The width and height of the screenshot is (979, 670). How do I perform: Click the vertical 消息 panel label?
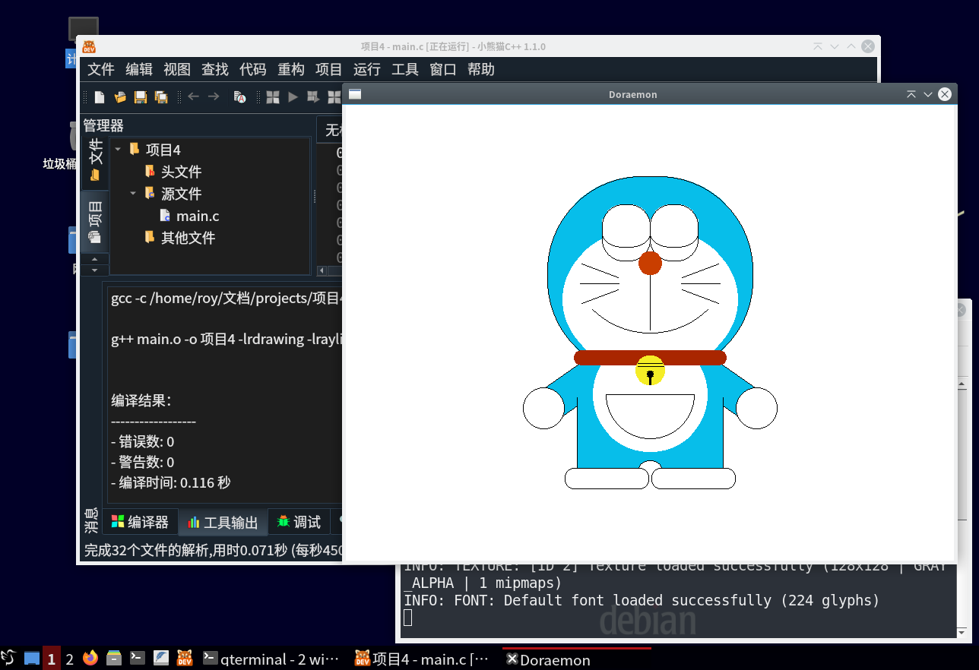pyautogui.click(x=91, y=520)
